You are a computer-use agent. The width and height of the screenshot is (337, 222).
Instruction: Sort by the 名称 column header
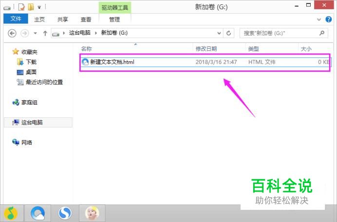pos(87,49)
